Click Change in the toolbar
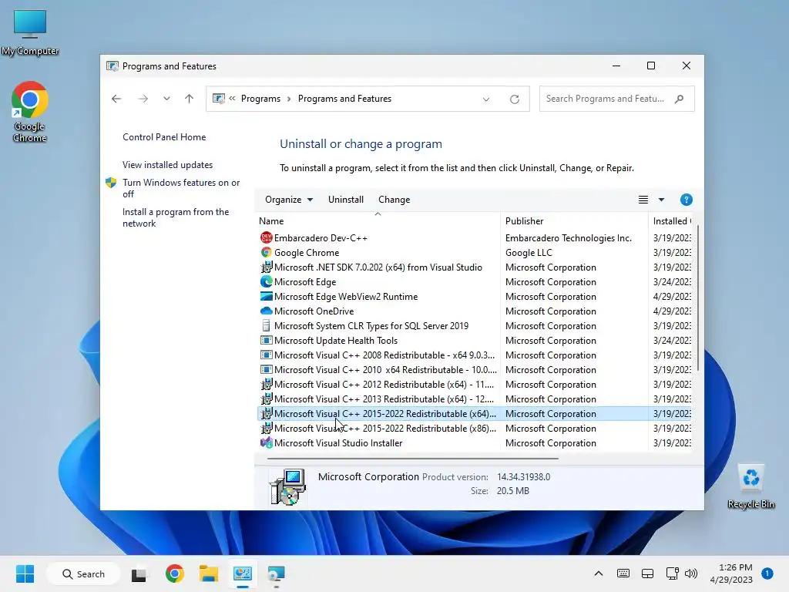 pyautogui.click(x=394, y=200)
